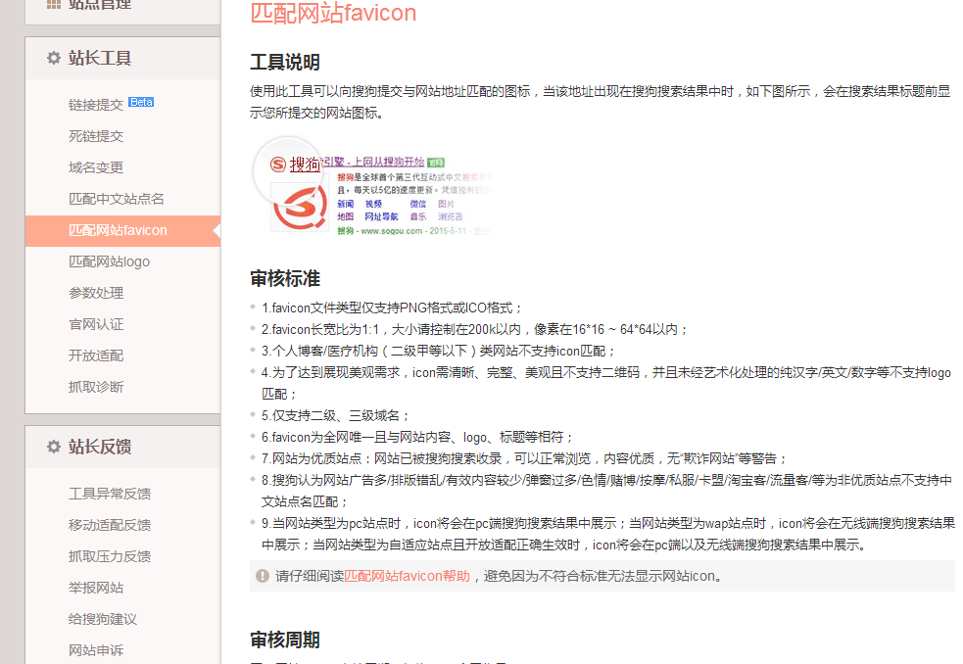The image size is (963, 664).
Task: Open 网站申诉 page
Action: (96, 650)
